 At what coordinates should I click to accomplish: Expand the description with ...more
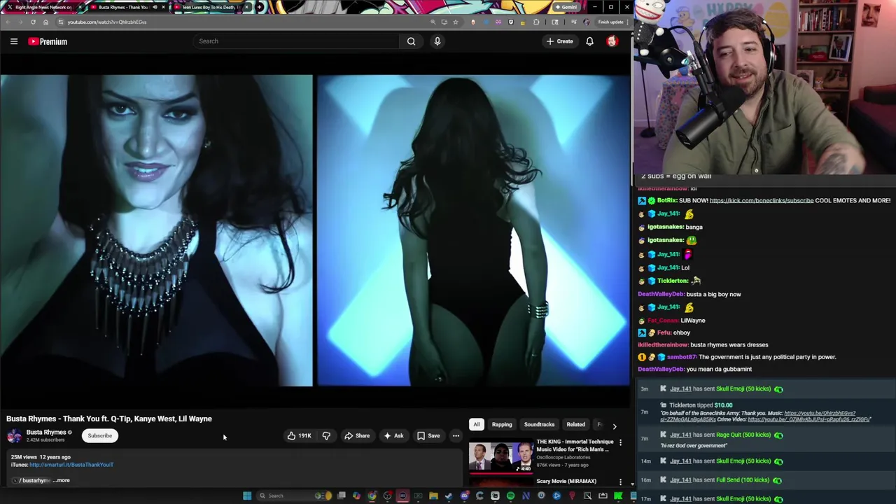coord(62,480)
